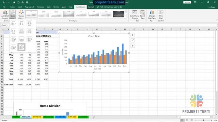
Task: Apply the dark background chart style
Action: [x=119, y=14]
